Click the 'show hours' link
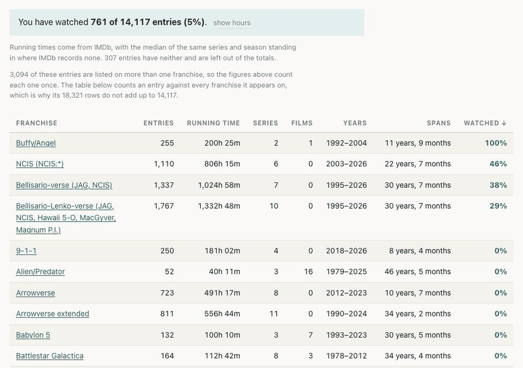 pos(232,23)
